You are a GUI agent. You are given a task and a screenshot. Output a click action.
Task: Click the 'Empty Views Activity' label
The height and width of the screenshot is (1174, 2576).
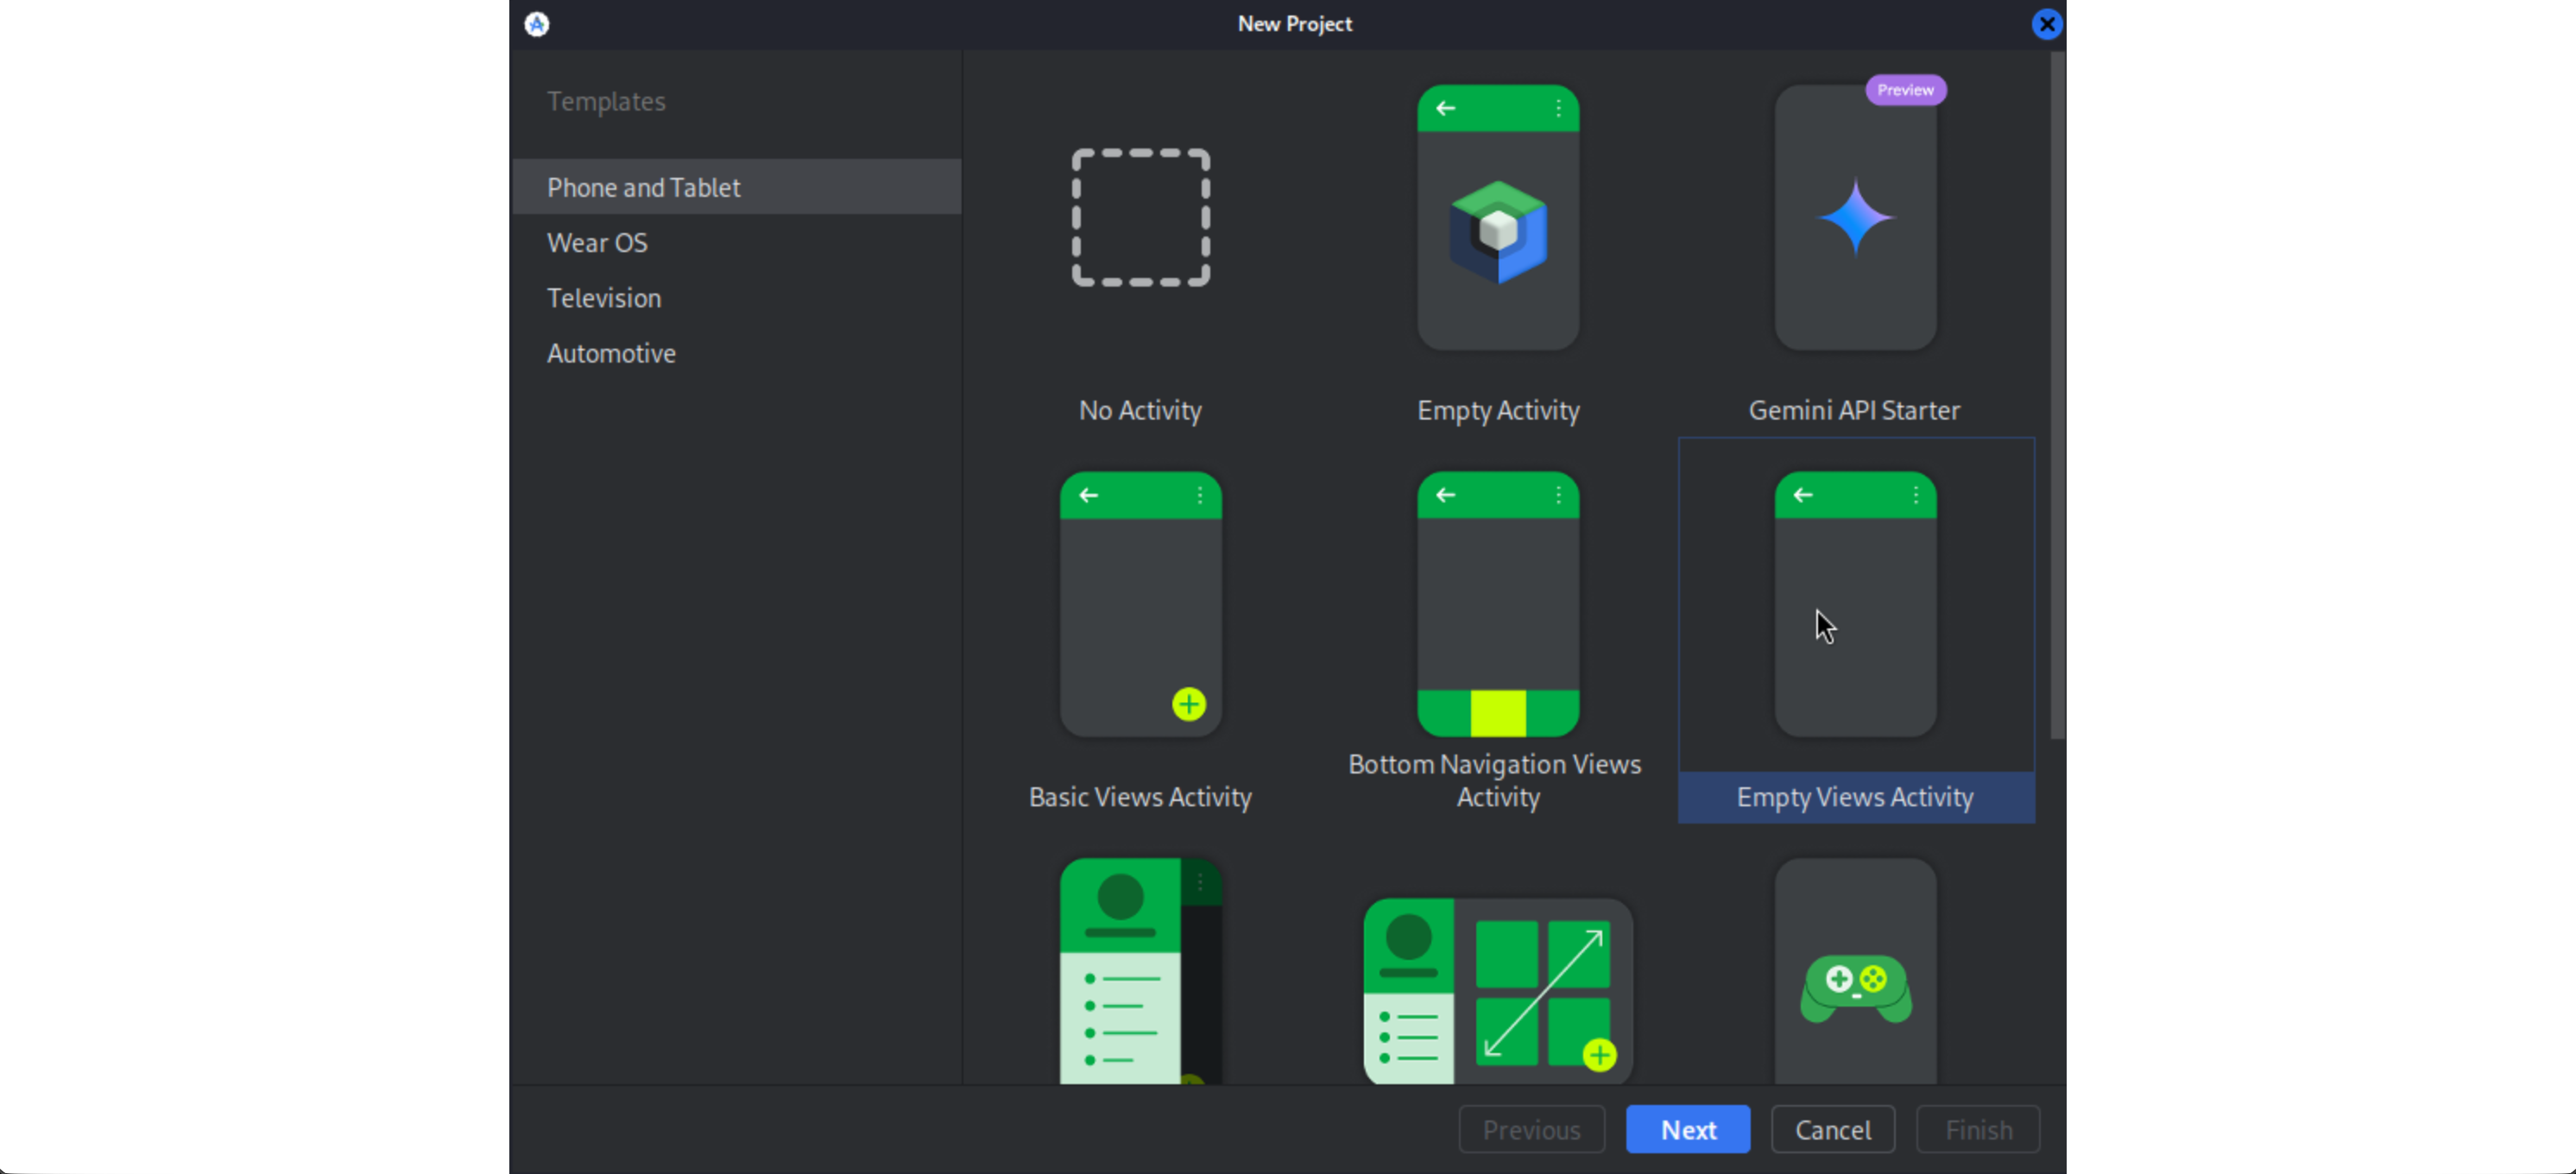pyautogui.click(x=1855, y=796)
